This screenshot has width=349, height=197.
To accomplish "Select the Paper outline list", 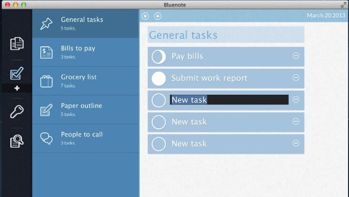I will coord(85,109).
